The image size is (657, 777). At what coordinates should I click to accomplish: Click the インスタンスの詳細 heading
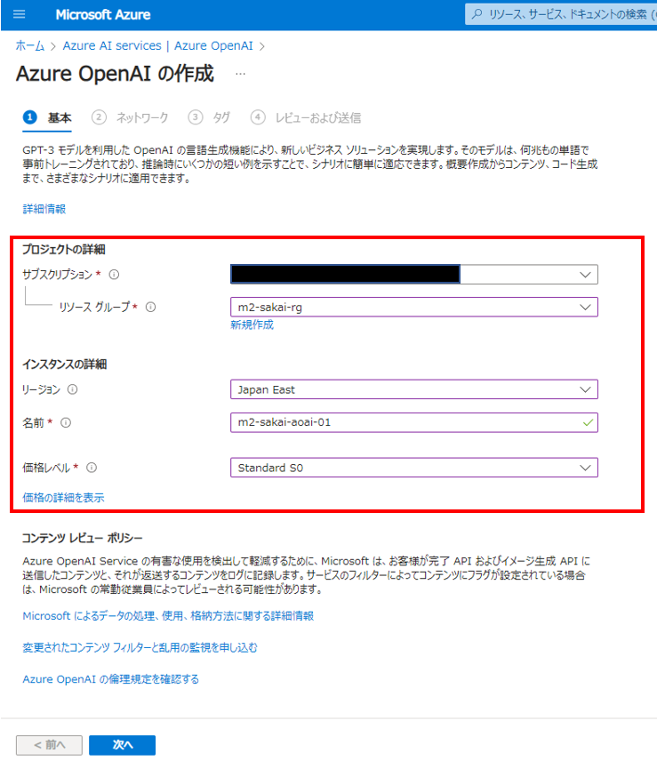coord(64,364)
